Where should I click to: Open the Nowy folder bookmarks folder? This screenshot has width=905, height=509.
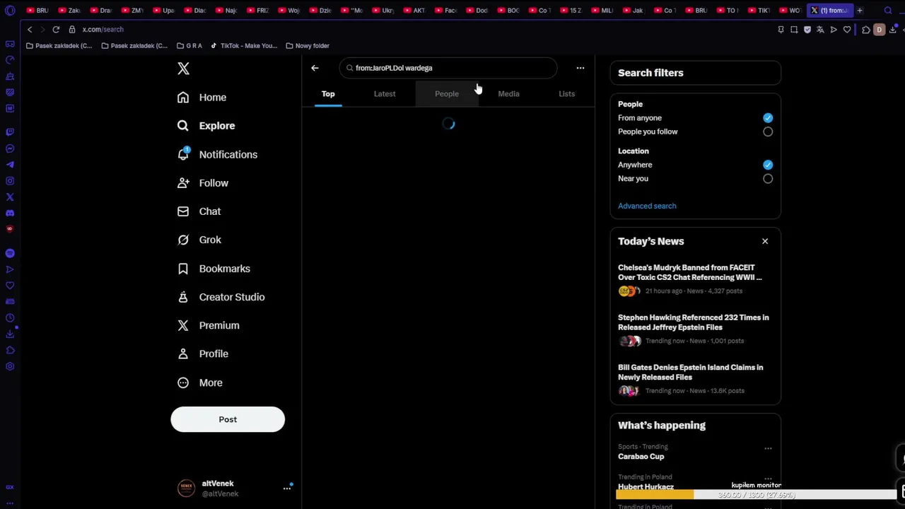(308, 46)
